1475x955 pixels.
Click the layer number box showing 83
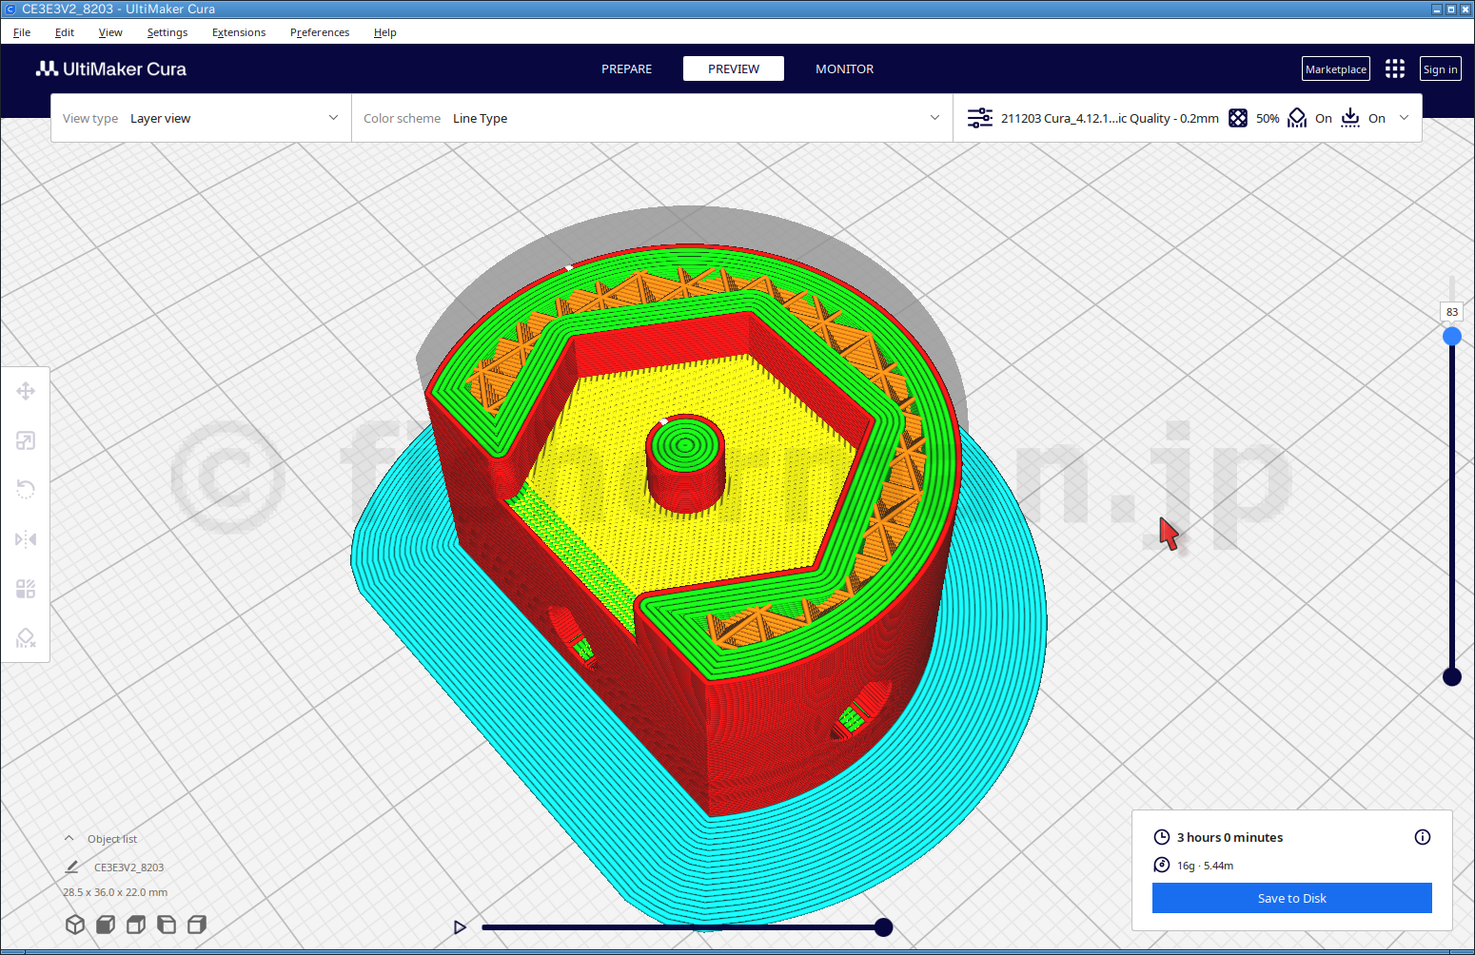click(x=1452, y=312)
